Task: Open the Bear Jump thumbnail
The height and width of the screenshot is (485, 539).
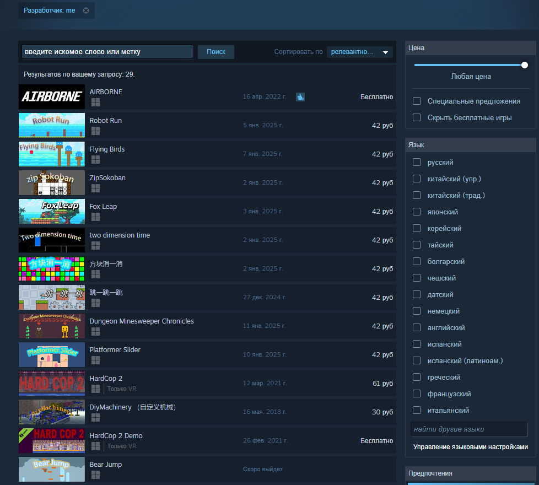Action: 52,469
